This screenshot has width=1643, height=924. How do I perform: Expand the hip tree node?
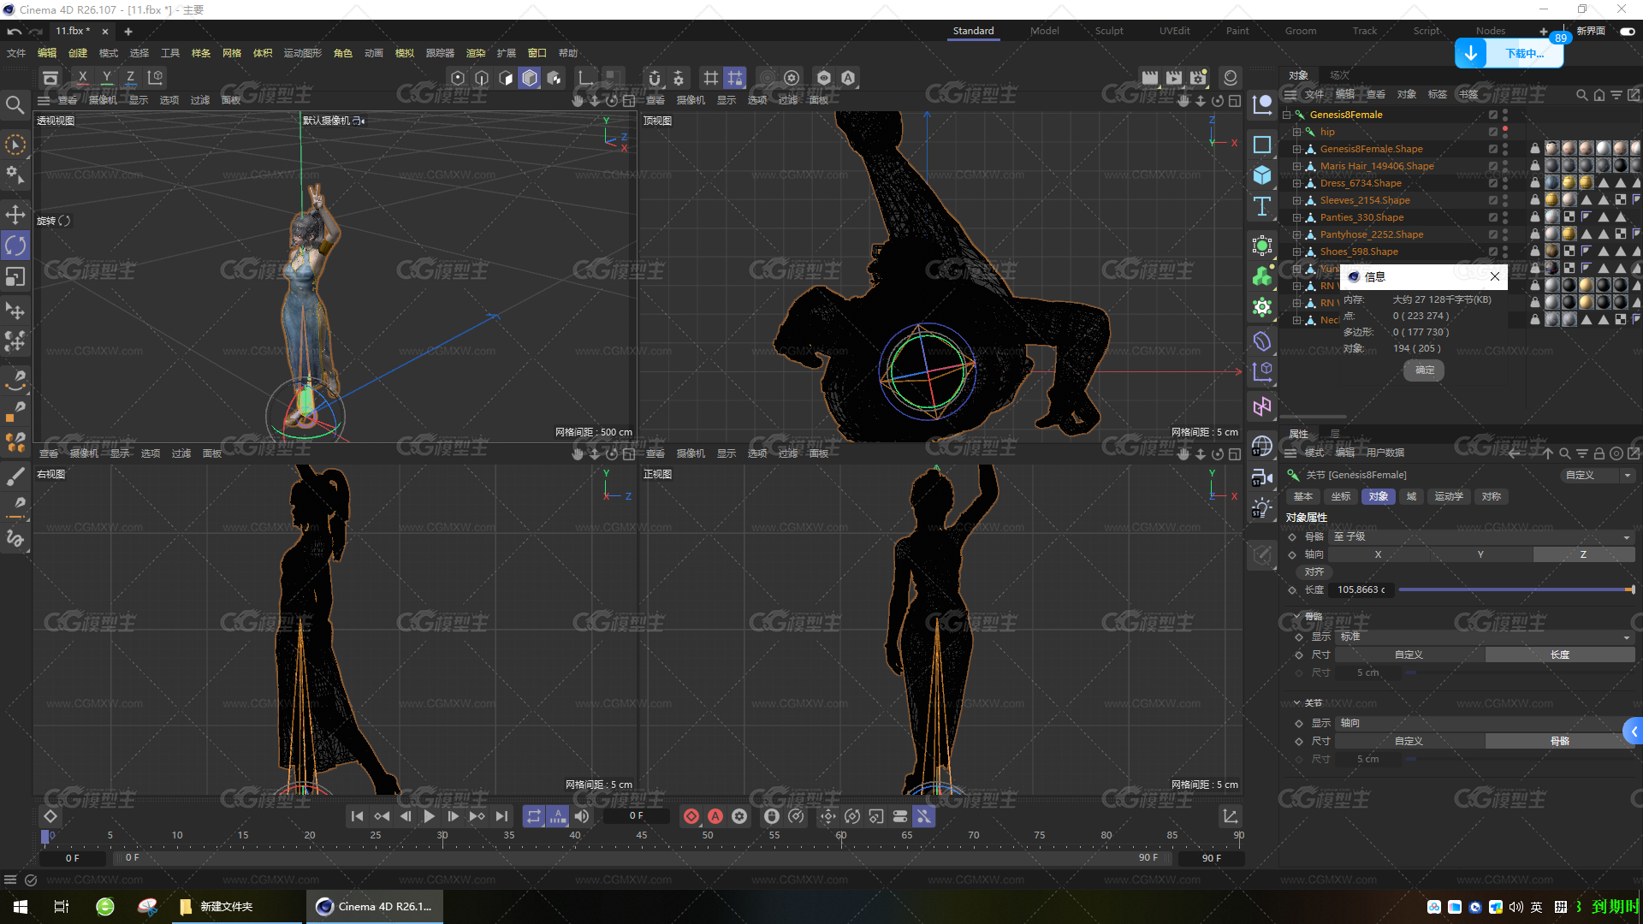click(1296, 132)
